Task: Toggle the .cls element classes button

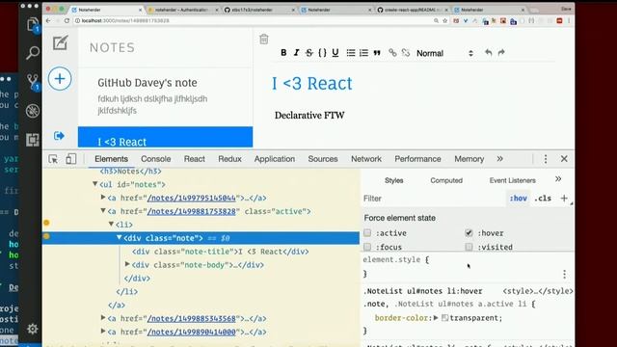Action: [x=543, y=199]
